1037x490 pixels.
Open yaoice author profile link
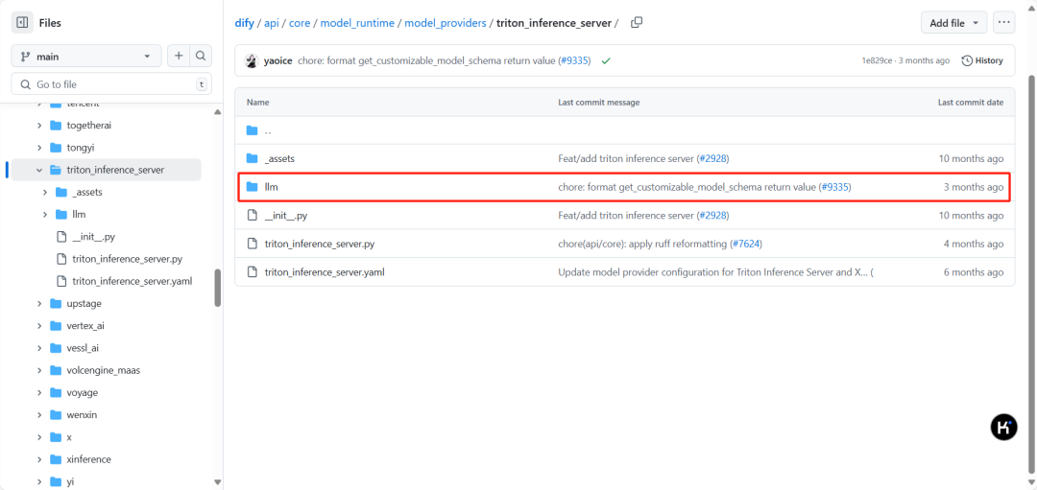pyautogui.click(x=277, y=60)
